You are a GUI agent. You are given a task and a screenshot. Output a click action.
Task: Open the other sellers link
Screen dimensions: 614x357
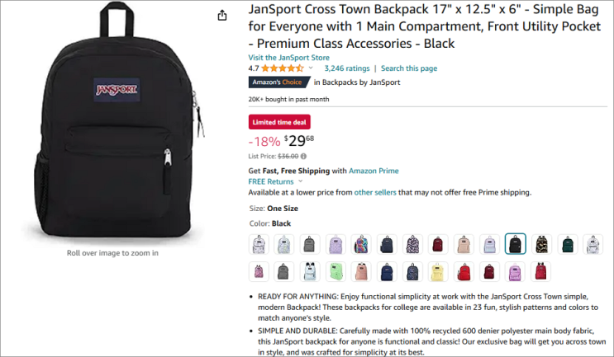(375, 192)
